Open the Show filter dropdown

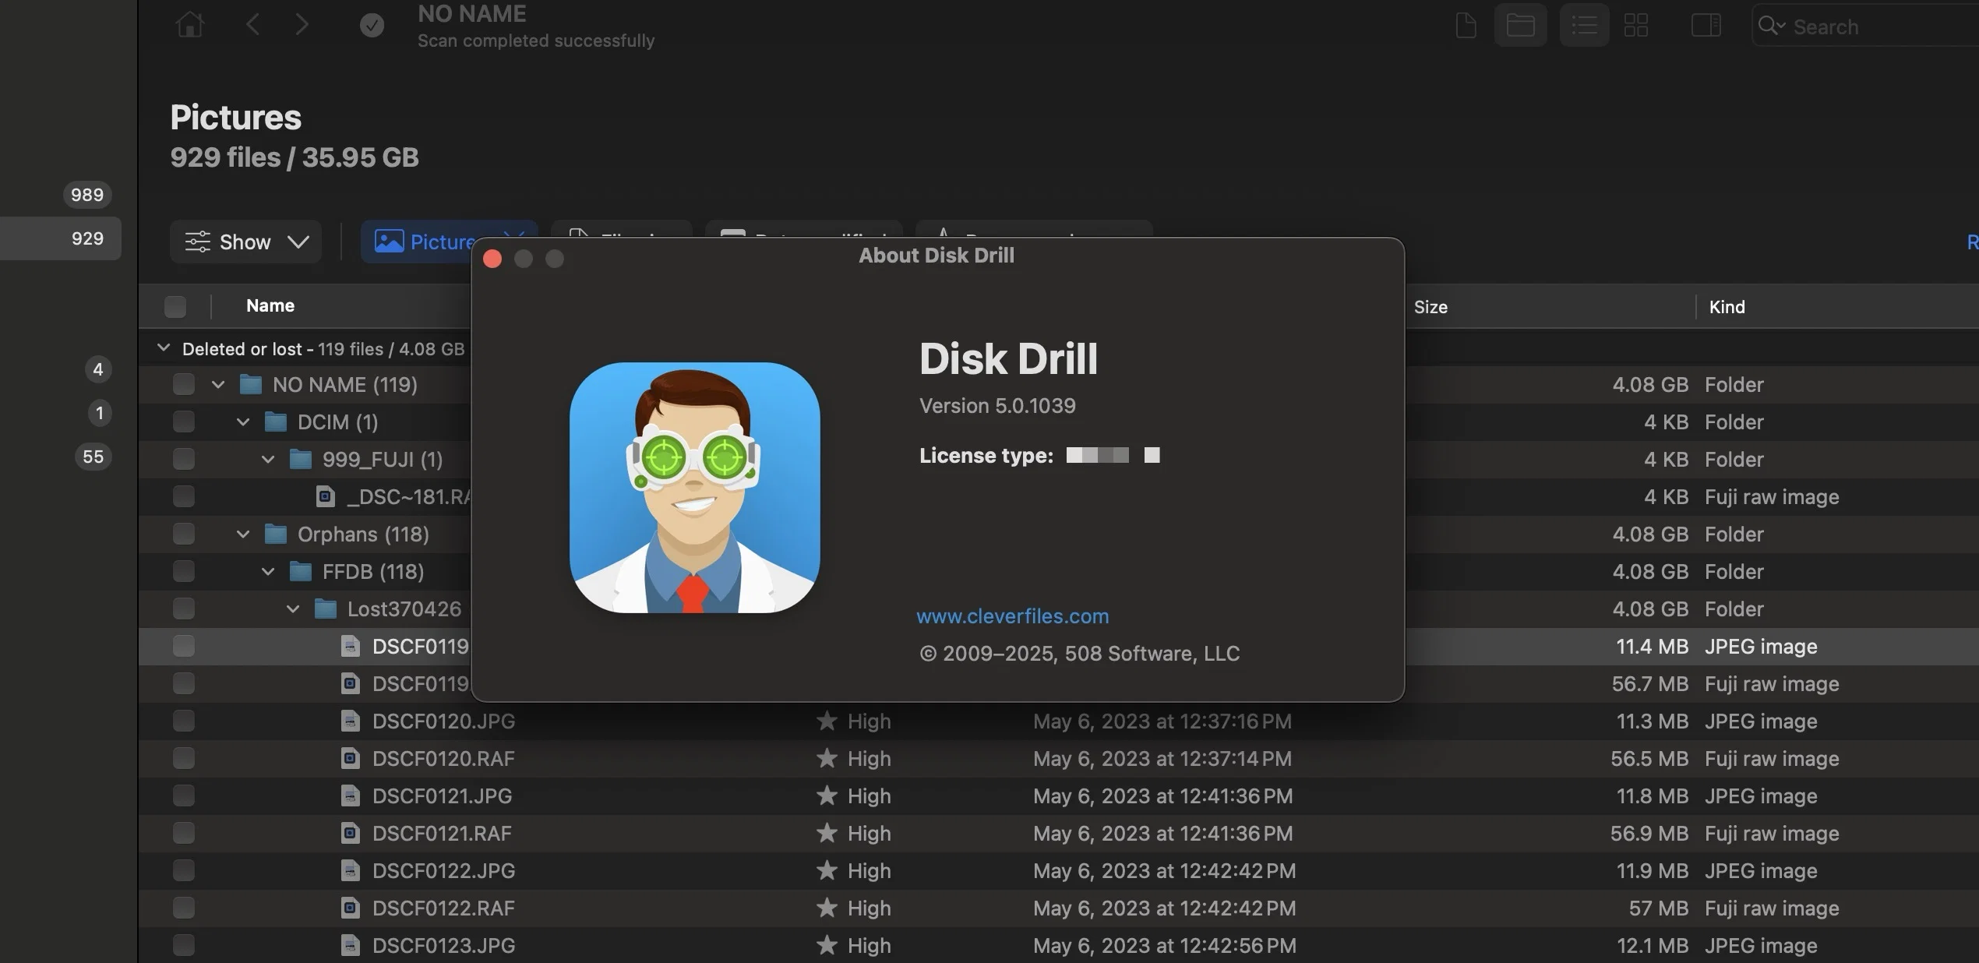coord(245,242)
